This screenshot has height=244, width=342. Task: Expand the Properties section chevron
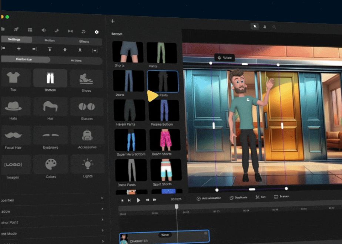102,199
